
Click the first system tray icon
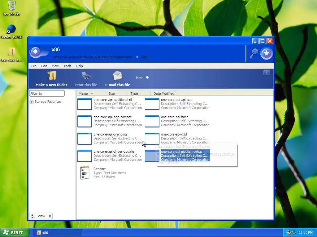click(288, 233)
